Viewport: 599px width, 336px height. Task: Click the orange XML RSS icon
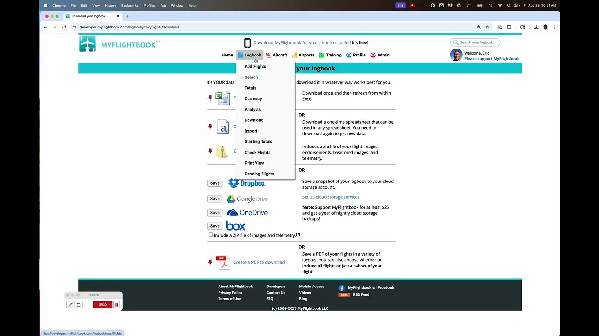[344, 295]
